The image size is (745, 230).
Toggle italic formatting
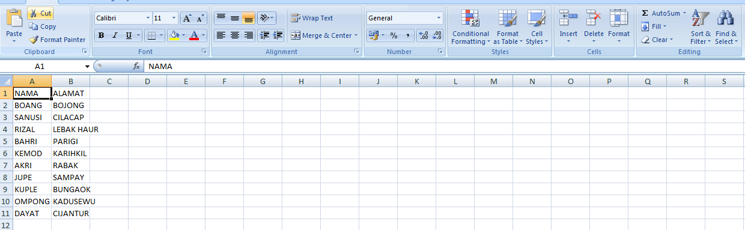tap(115, 35)
